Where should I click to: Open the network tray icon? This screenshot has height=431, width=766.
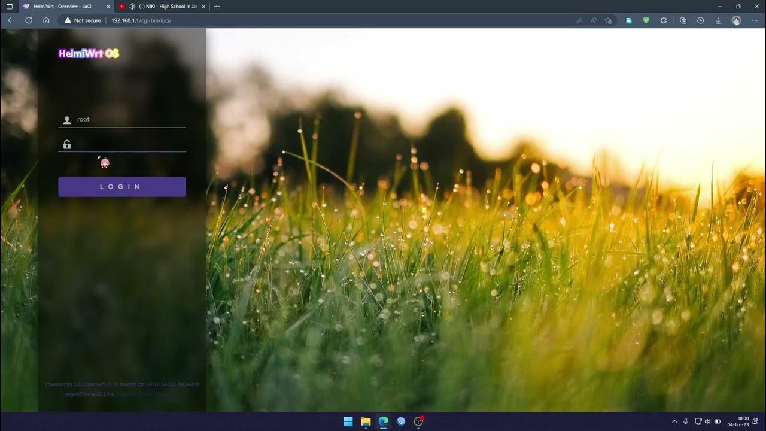(698, 421)
